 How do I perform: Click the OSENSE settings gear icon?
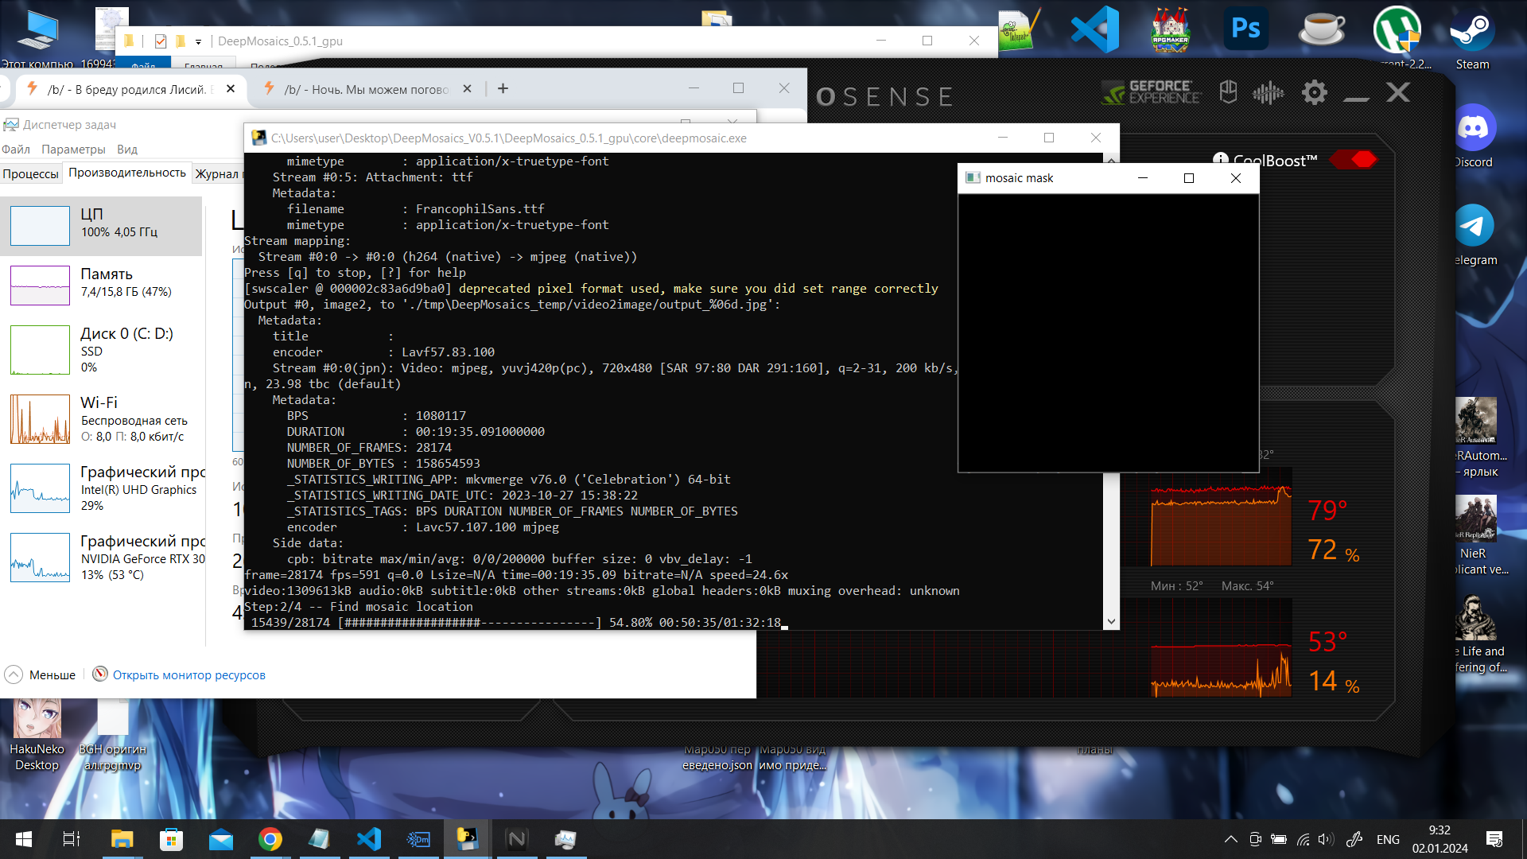(x=1314, y=93)
